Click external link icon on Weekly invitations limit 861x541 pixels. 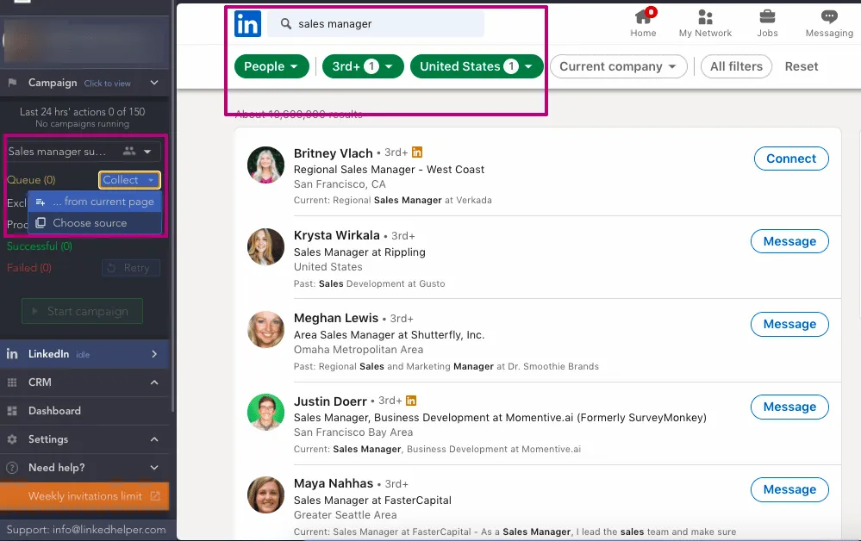[x=155, y=496]
